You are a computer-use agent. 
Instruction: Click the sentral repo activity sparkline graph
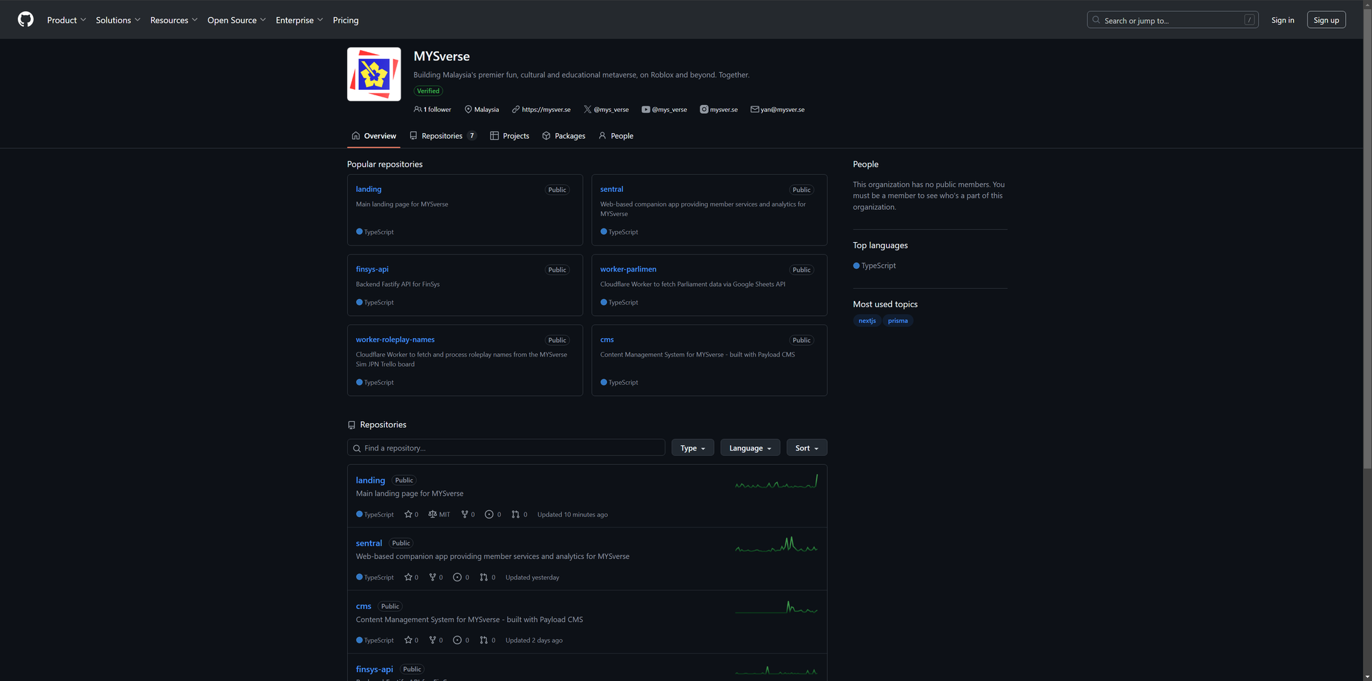point(777,545)
